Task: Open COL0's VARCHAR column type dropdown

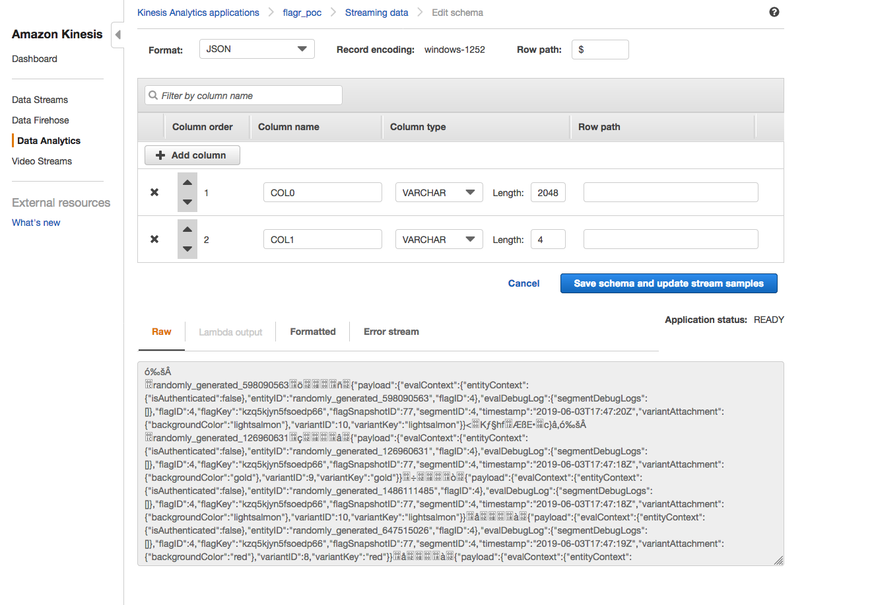Action: (438, 192)
